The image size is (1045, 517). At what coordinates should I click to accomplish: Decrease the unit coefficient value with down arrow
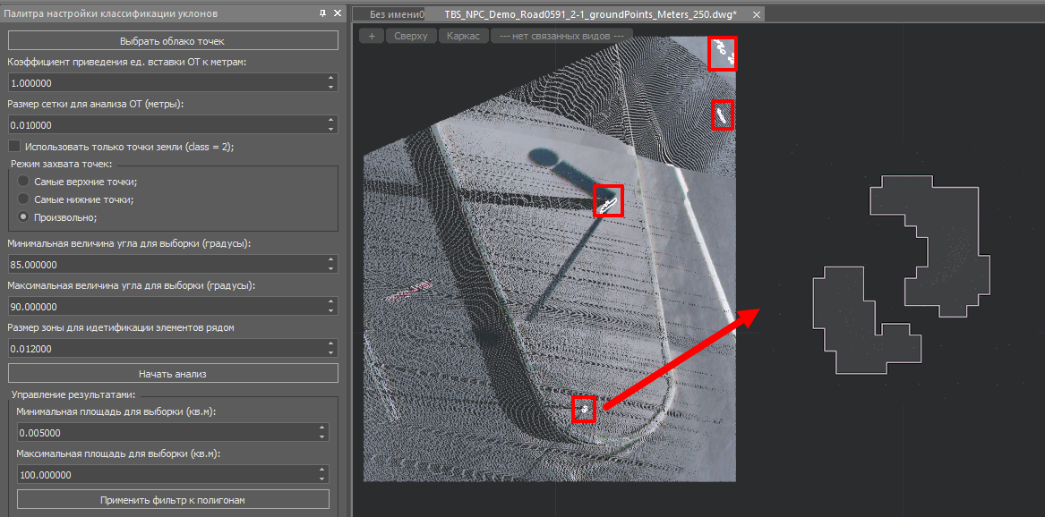pos(331,87)
